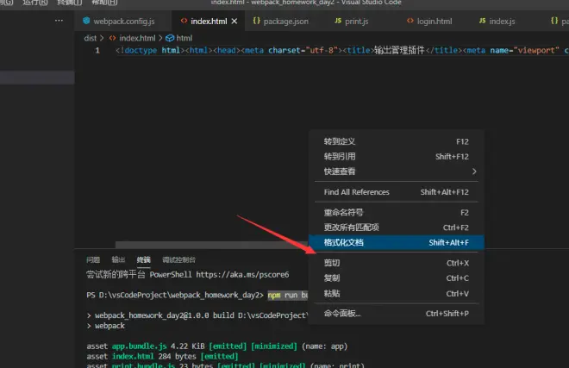Switch to the 问题 panel tab

click(x=93, y=260)
